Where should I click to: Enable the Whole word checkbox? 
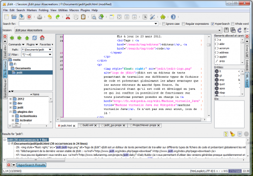click(x=232, y=24)
